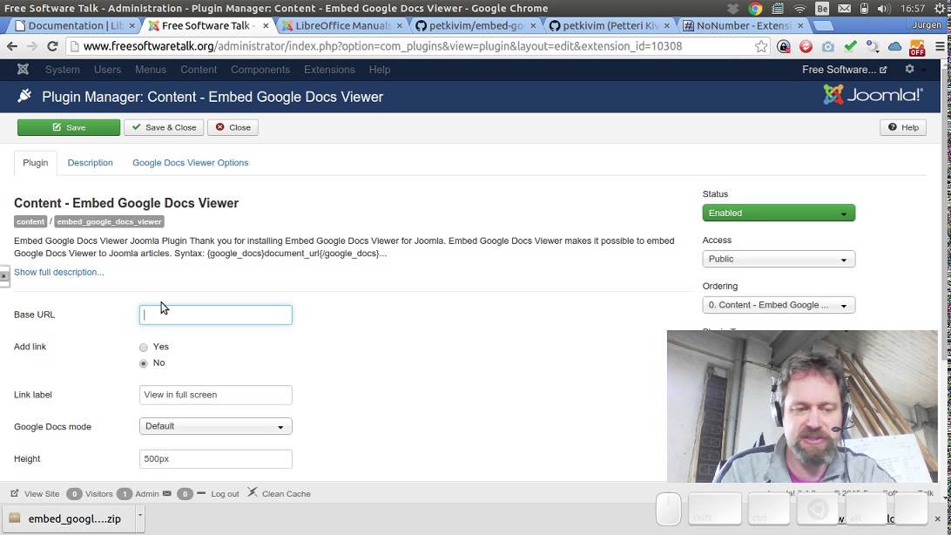Image resolution: width=951 pixels, height=535 pixels.
Task: Click the blue cloud extension icon
Action: (894, 47)
